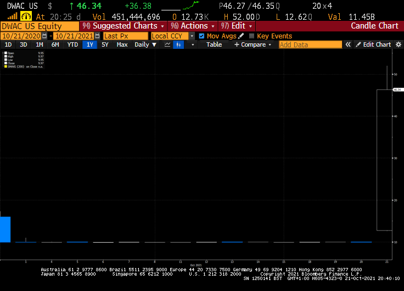Image resolution: width=404 pixels, height=291 pixels.
Task: Click the low value 12.62
Action: point(296,17)
